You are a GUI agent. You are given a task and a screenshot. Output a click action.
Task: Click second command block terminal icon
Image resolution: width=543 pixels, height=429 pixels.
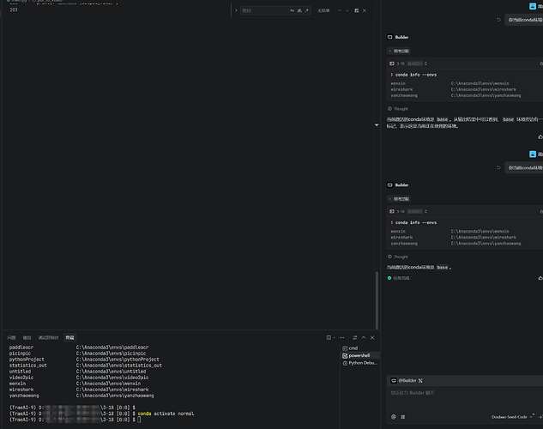[392, 212]
